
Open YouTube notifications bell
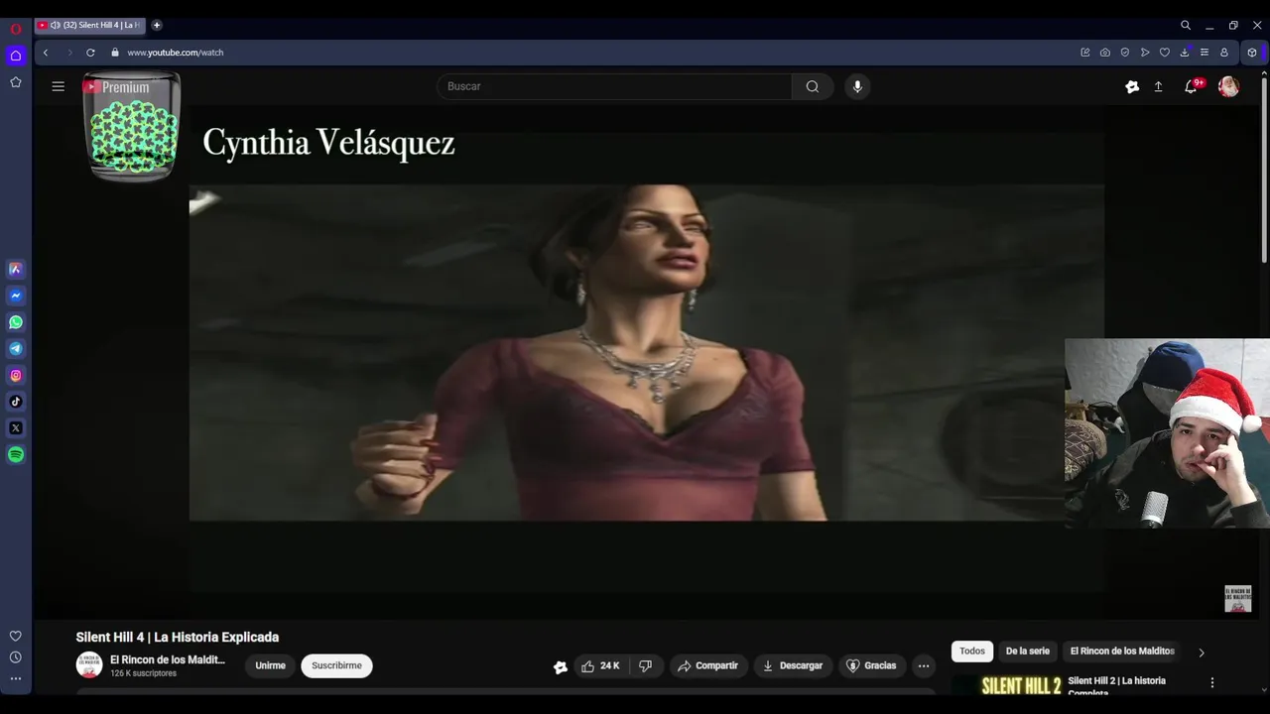(1192, 86)
